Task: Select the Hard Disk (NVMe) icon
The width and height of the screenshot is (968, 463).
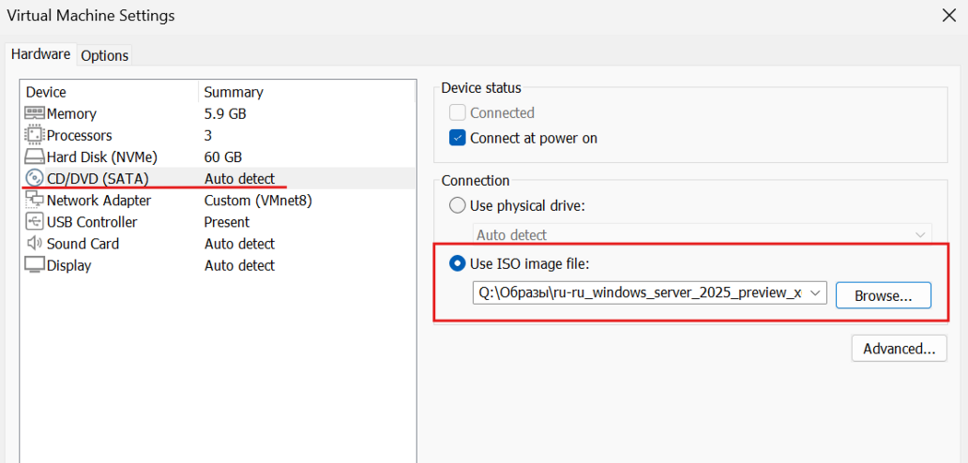Action: 34,156
